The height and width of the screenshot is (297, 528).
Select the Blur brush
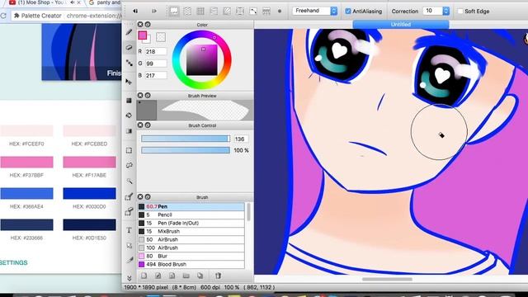(191, 256)
